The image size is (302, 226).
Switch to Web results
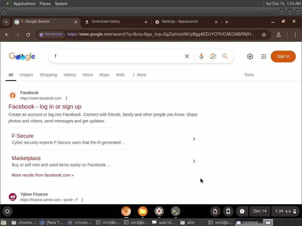tap(120, 75)
